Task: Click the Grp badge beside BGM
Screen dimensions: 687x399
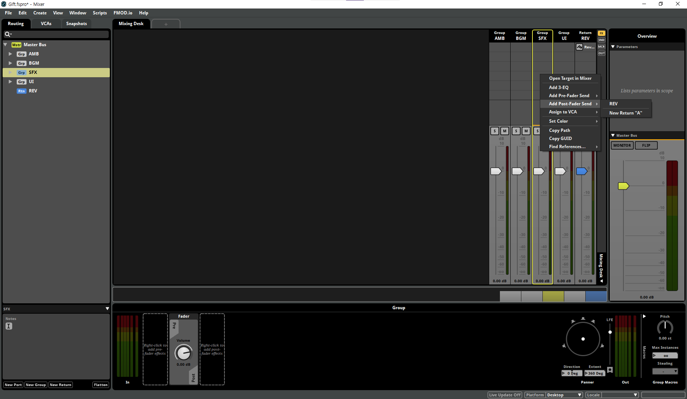Action: [21, 63]
